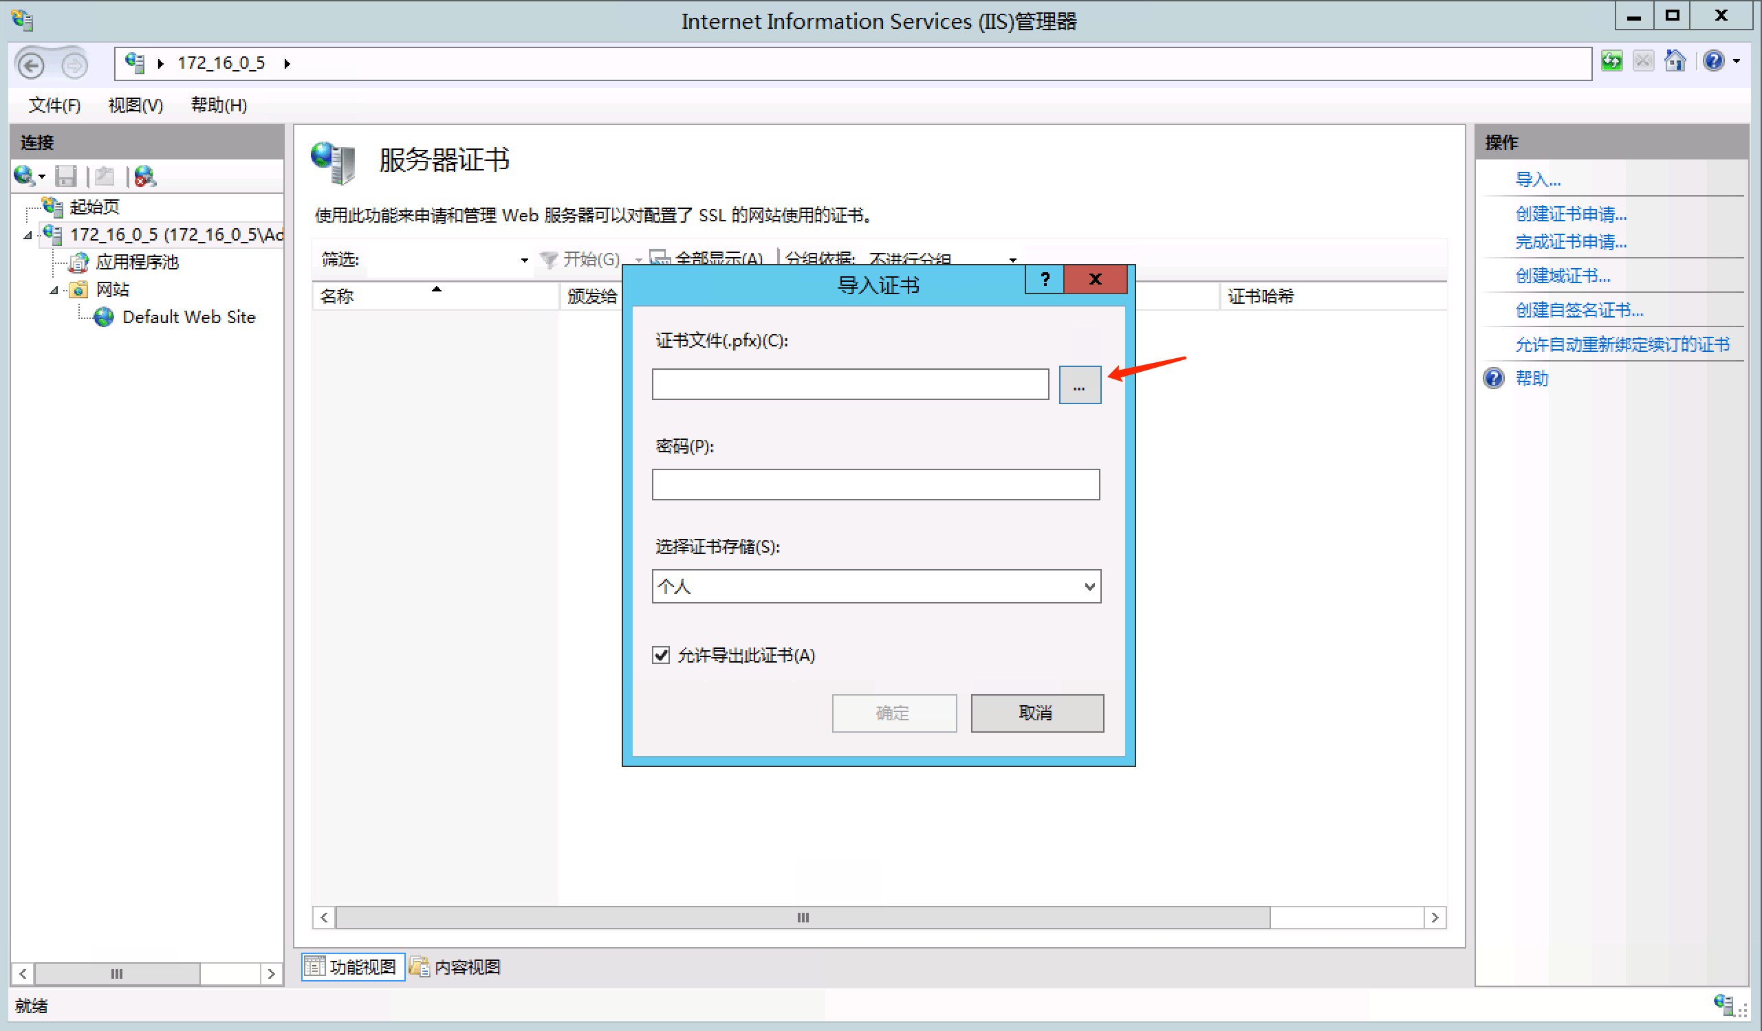Viewport: 1762px width, 1031px height.
Task: Click the help icon in the Import Certificate dialog
Action: [x=1044, y=280]
